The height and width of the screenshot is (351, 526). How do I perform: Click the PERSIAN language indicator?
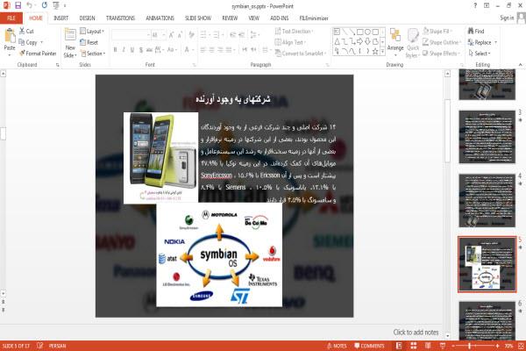point(57,346)
